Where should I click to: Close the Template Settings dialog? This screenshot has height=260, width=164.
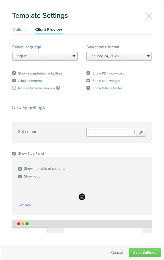click(149, 16)
